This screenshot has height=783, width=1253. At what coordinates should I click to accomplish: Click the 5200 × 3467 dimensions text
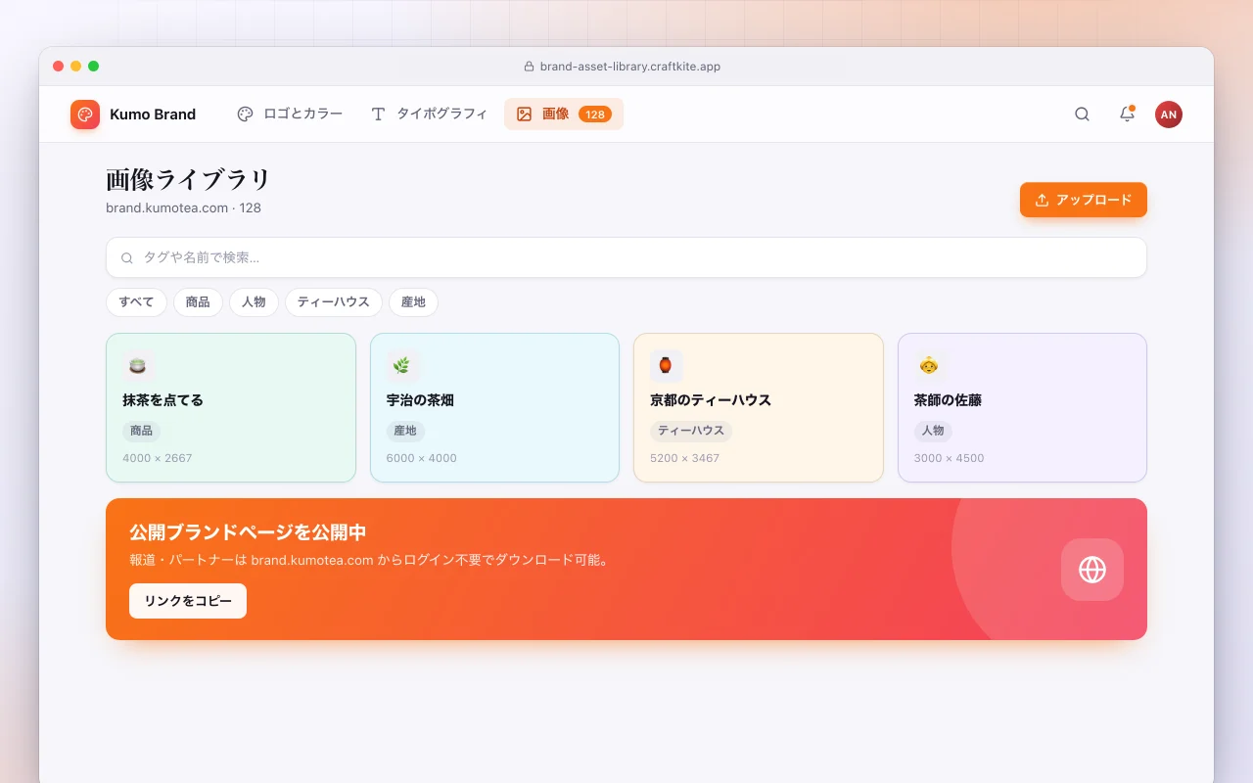(x=685, y=458)
